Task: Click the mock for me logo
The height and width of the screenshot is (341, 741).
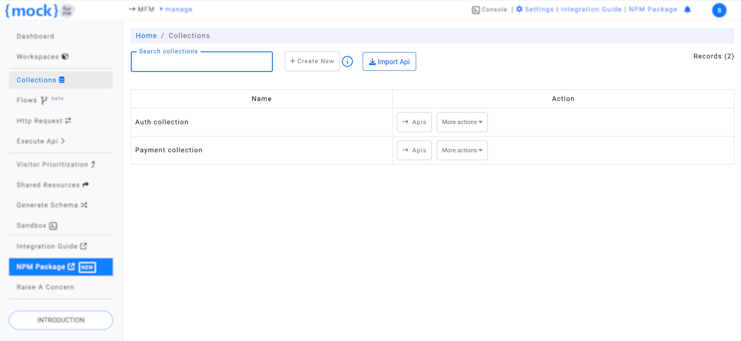Action: pyautogui.click(x=39, y=10)
